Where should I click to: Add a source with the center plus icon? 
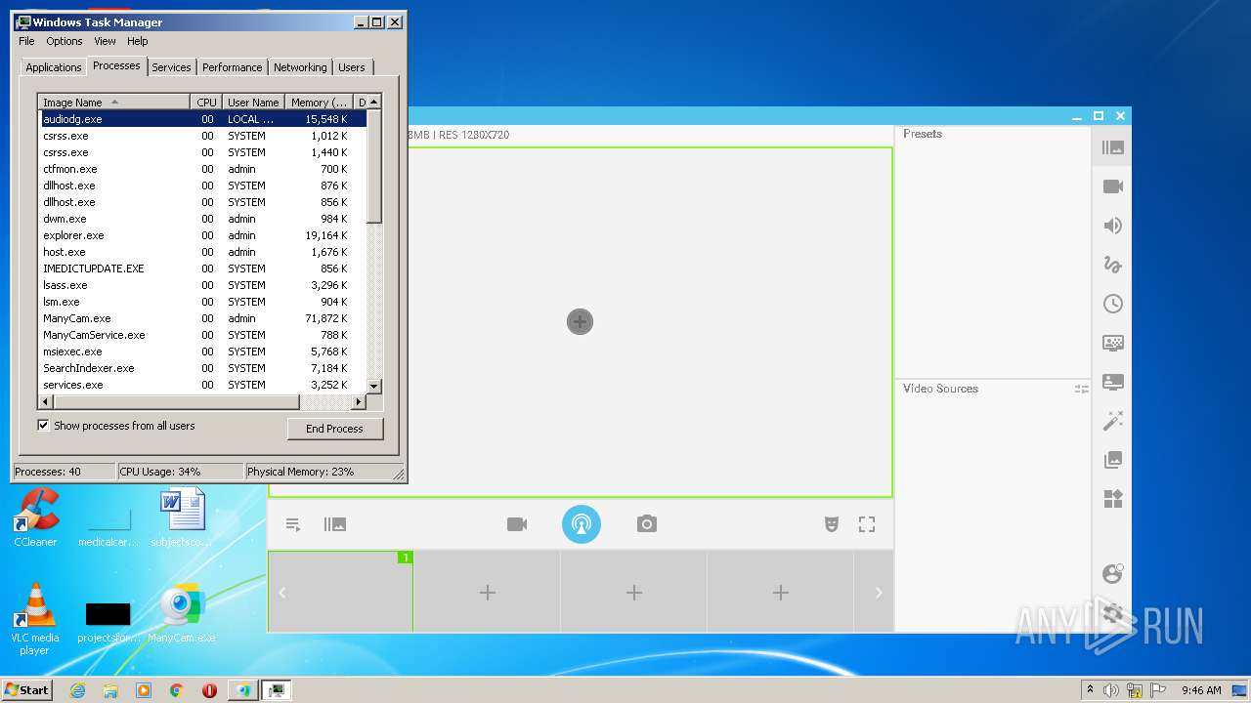580,321
